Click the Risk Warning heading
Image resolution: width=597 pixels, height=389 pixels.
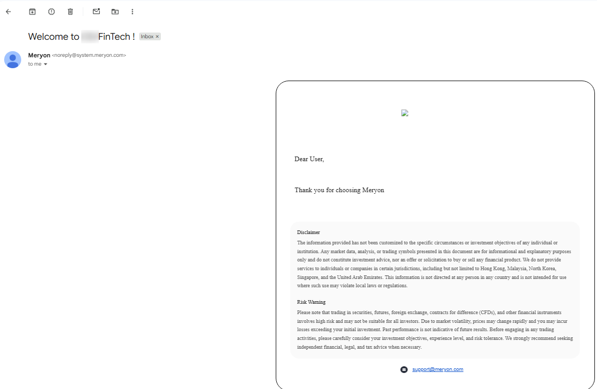pyautogui.click(x=311, y=302)
